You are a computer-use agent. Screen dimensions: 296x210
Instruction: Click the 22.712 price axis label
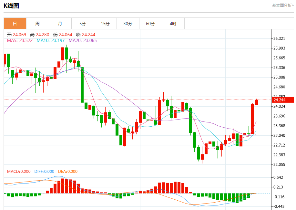coord(279,145)
